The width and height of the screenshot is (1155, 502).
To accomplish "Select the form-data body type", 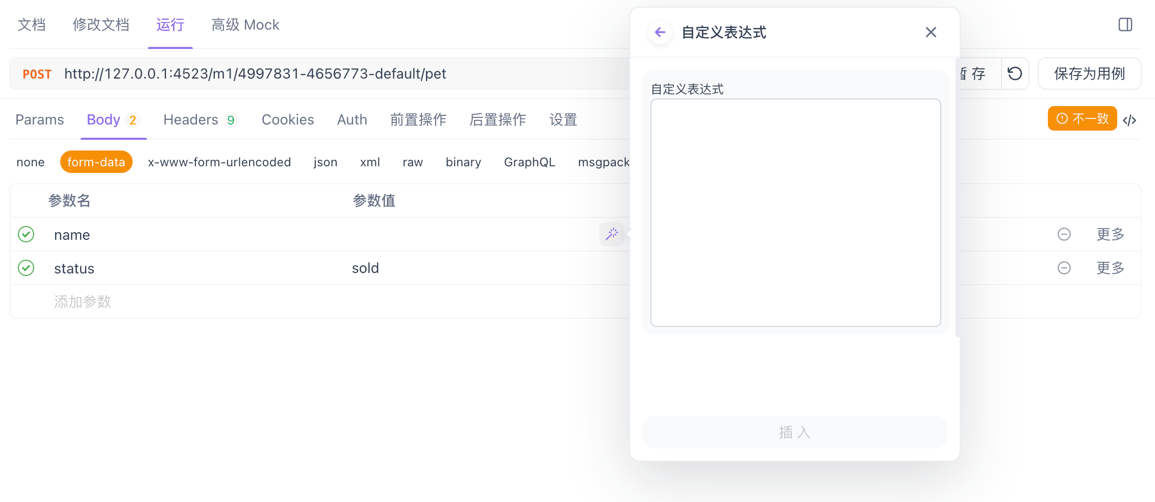I will pyautogui.click(x=96, y=162).
